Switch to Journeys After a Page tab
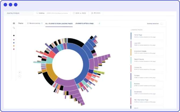Viewport: 180px width, 112px height. click(84, 24)
